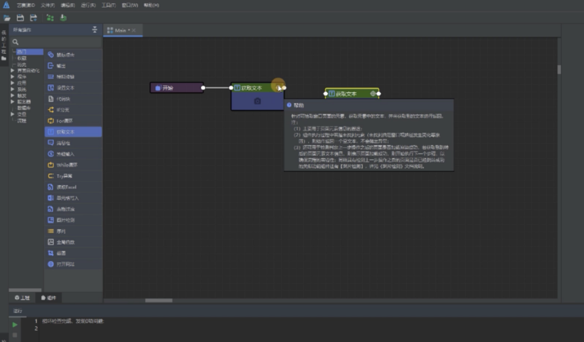Select the keyboard simulation operation icon

tap(51, 77)
